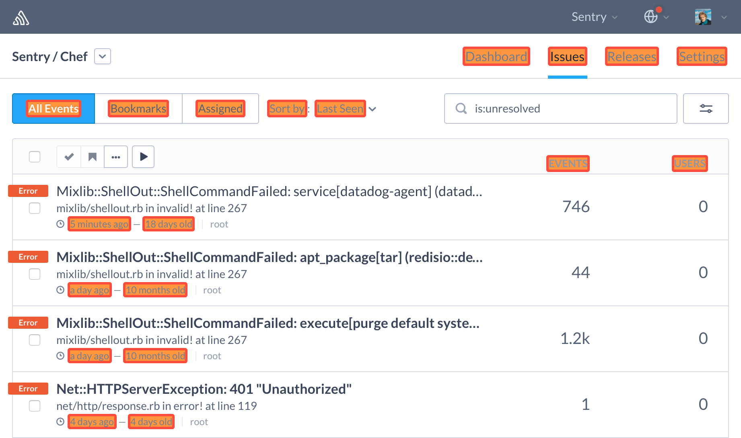Click the Error tag on datadog-agent issue
This screenshot has width=741, height=438.
pyautogui.click(x=28, y=191)
